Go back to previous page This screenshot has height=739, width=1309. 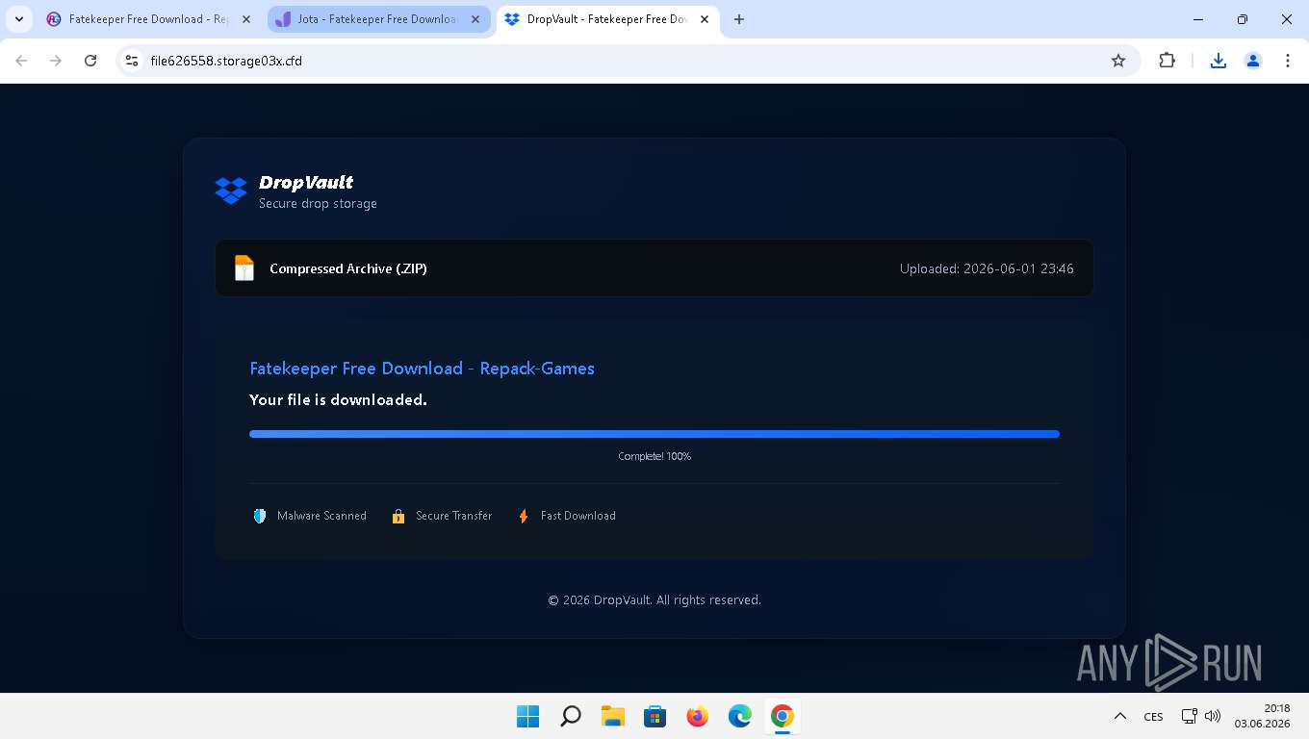pos(21,61)
